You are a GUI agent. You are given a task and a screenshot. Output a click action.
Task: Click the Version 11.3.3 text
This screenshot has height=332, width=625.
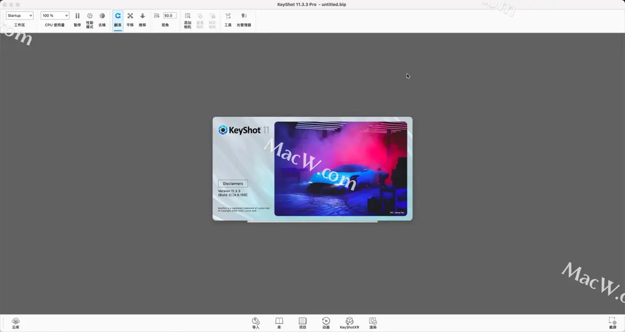tap(229, 191)
